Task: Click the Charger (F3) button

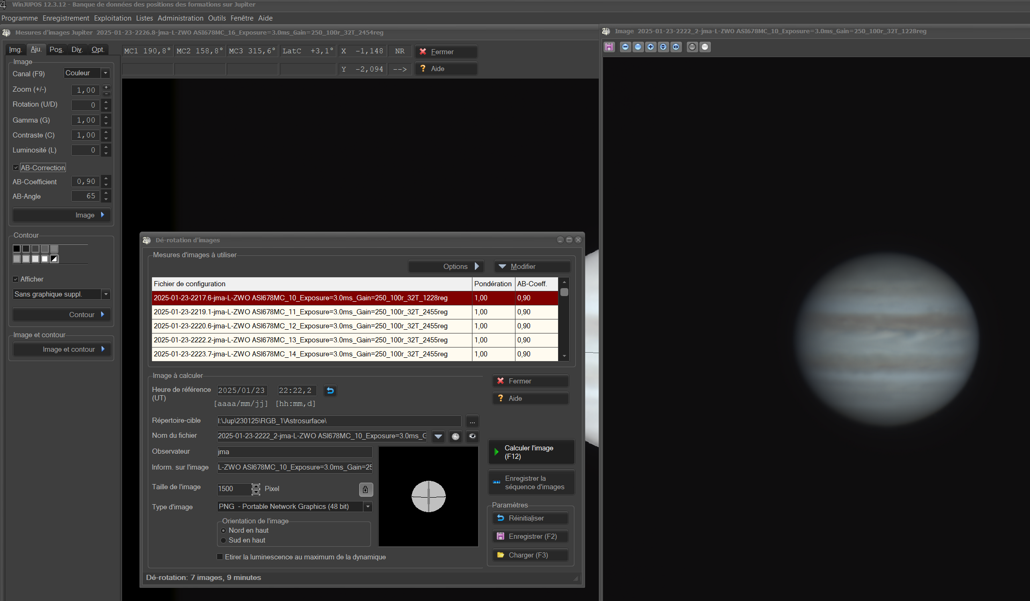Action: (530, 555)
